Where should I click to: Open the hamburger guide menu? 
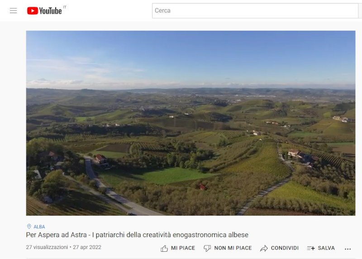[x=14, y=10]
